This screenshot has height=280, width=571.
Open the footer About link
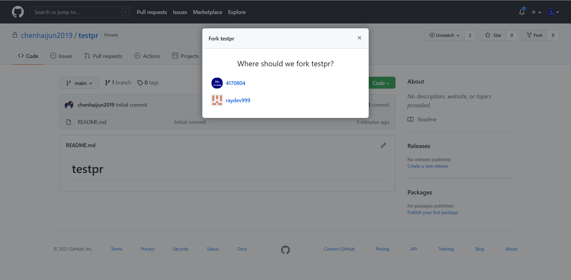[x=511, y=249]
